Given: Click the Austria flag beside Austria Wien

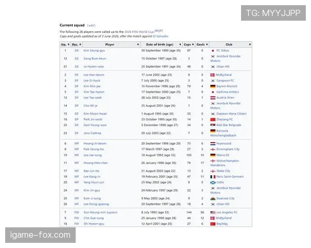Looking at the screenshot, I should pos(213,98).
